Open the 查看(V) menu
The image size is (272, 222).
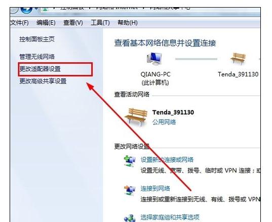click(x=73, y=23)
